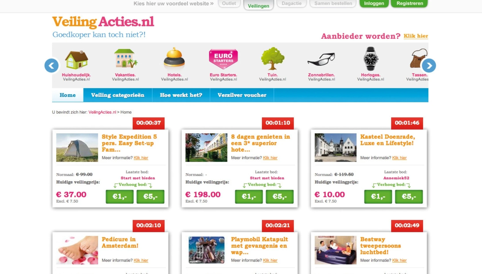
Task: Raise Kasteel Doenrade bid with €5,- button
Action: coord(409,196)
